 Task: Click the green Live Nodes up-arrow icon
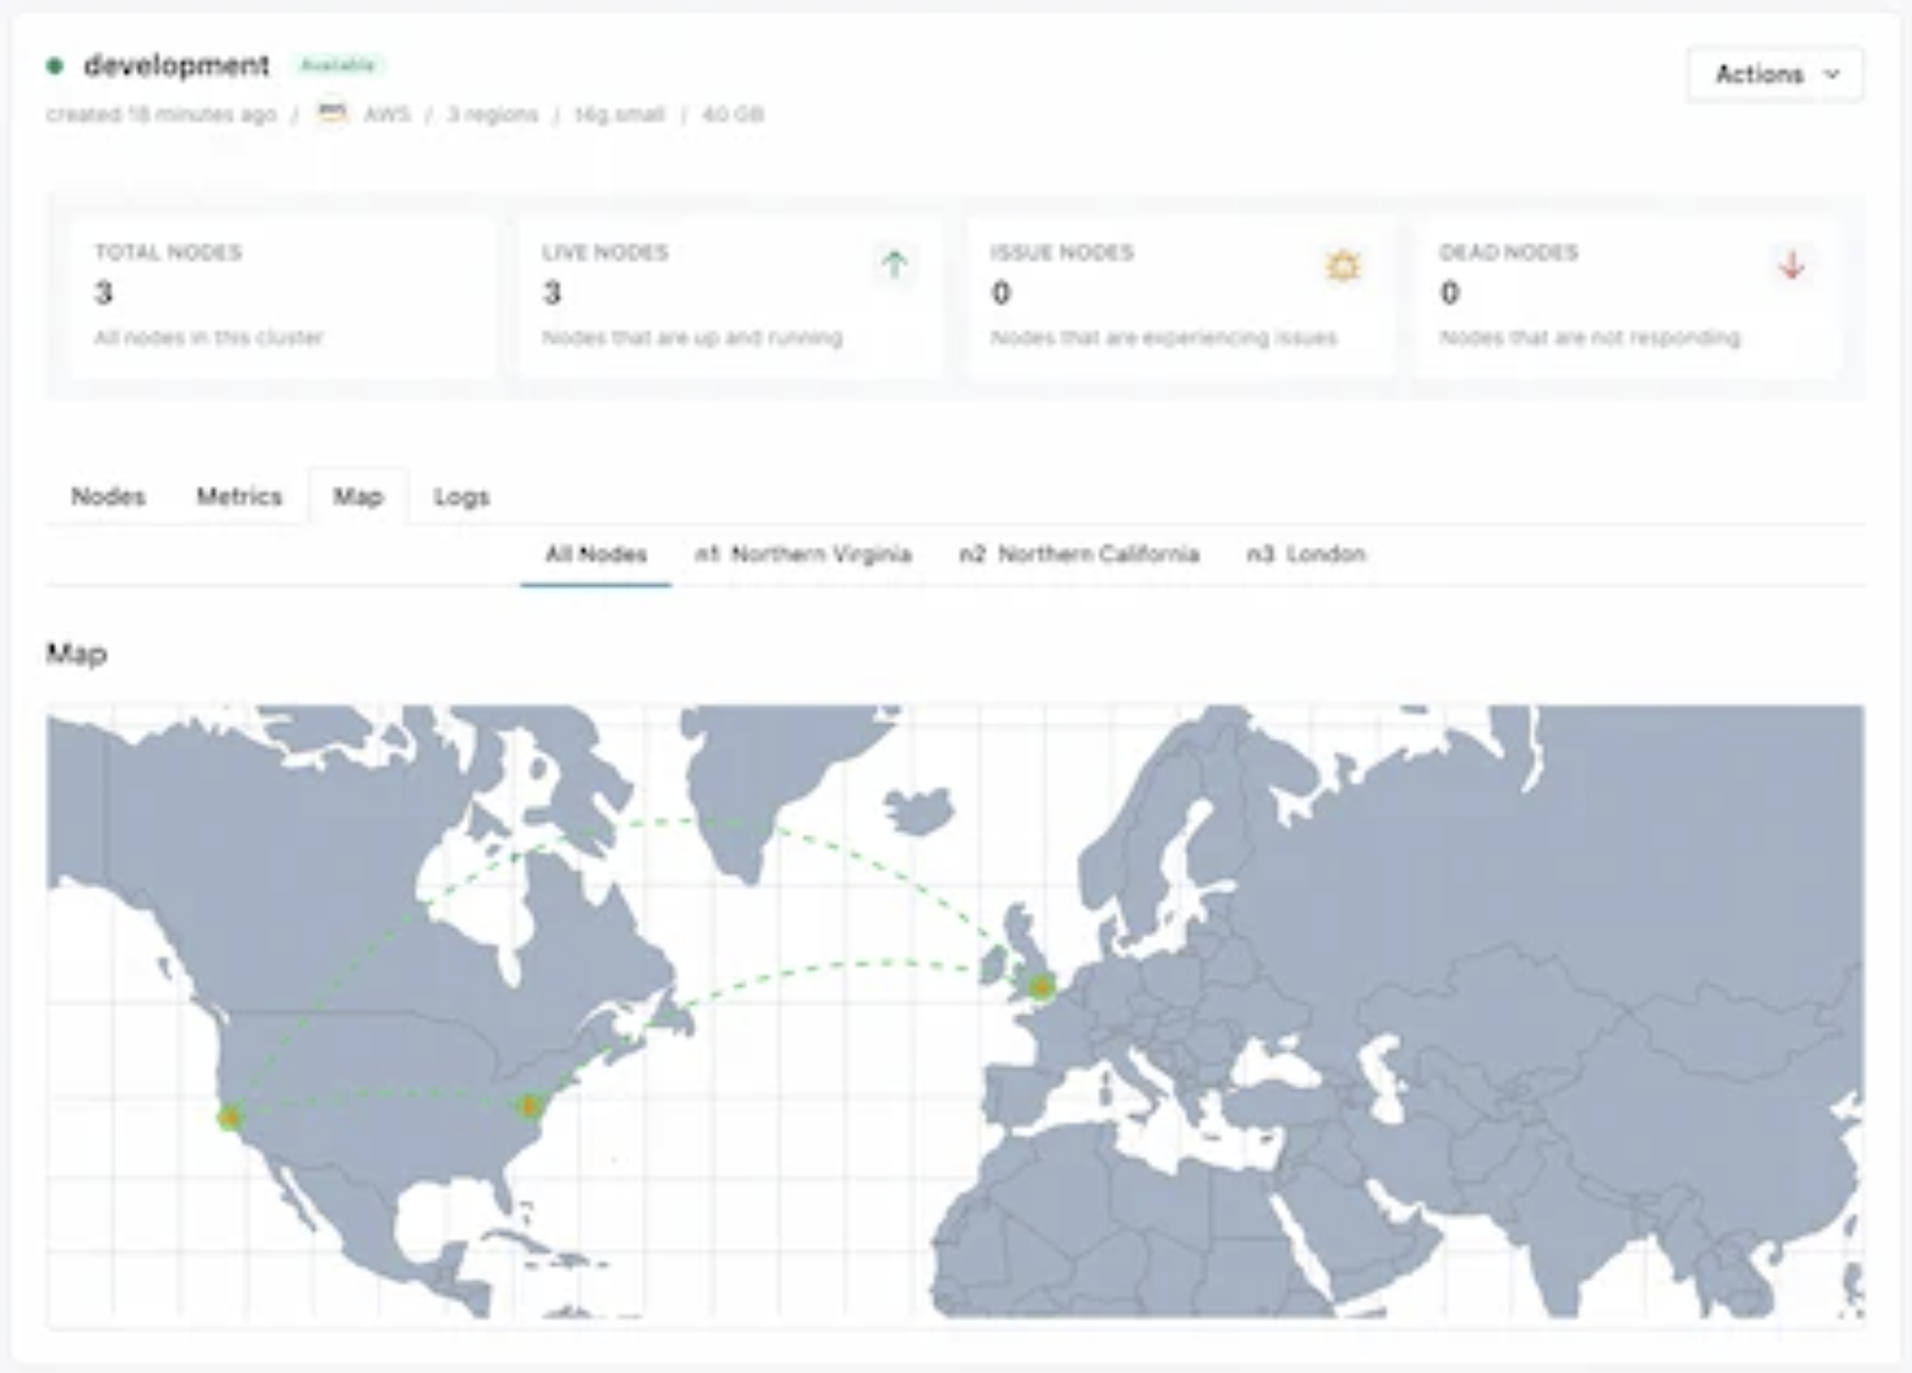click(x=894, y=265)
